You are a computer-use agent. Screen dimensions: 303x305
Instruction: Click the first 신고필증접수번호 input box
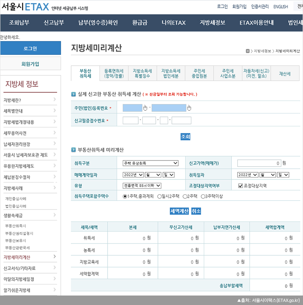click(x=131, y=120)
